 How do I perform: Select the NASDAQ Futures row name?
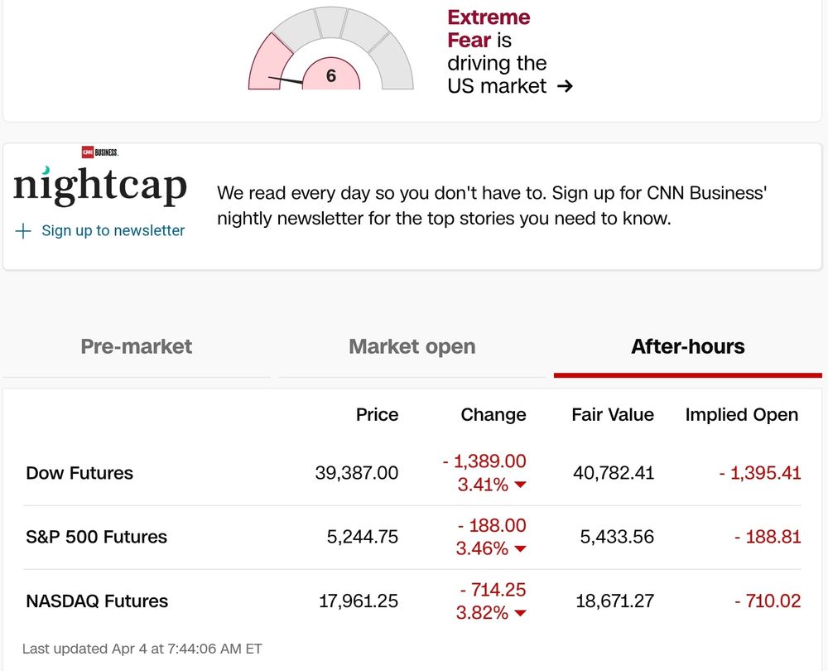(x=97, y=601)
